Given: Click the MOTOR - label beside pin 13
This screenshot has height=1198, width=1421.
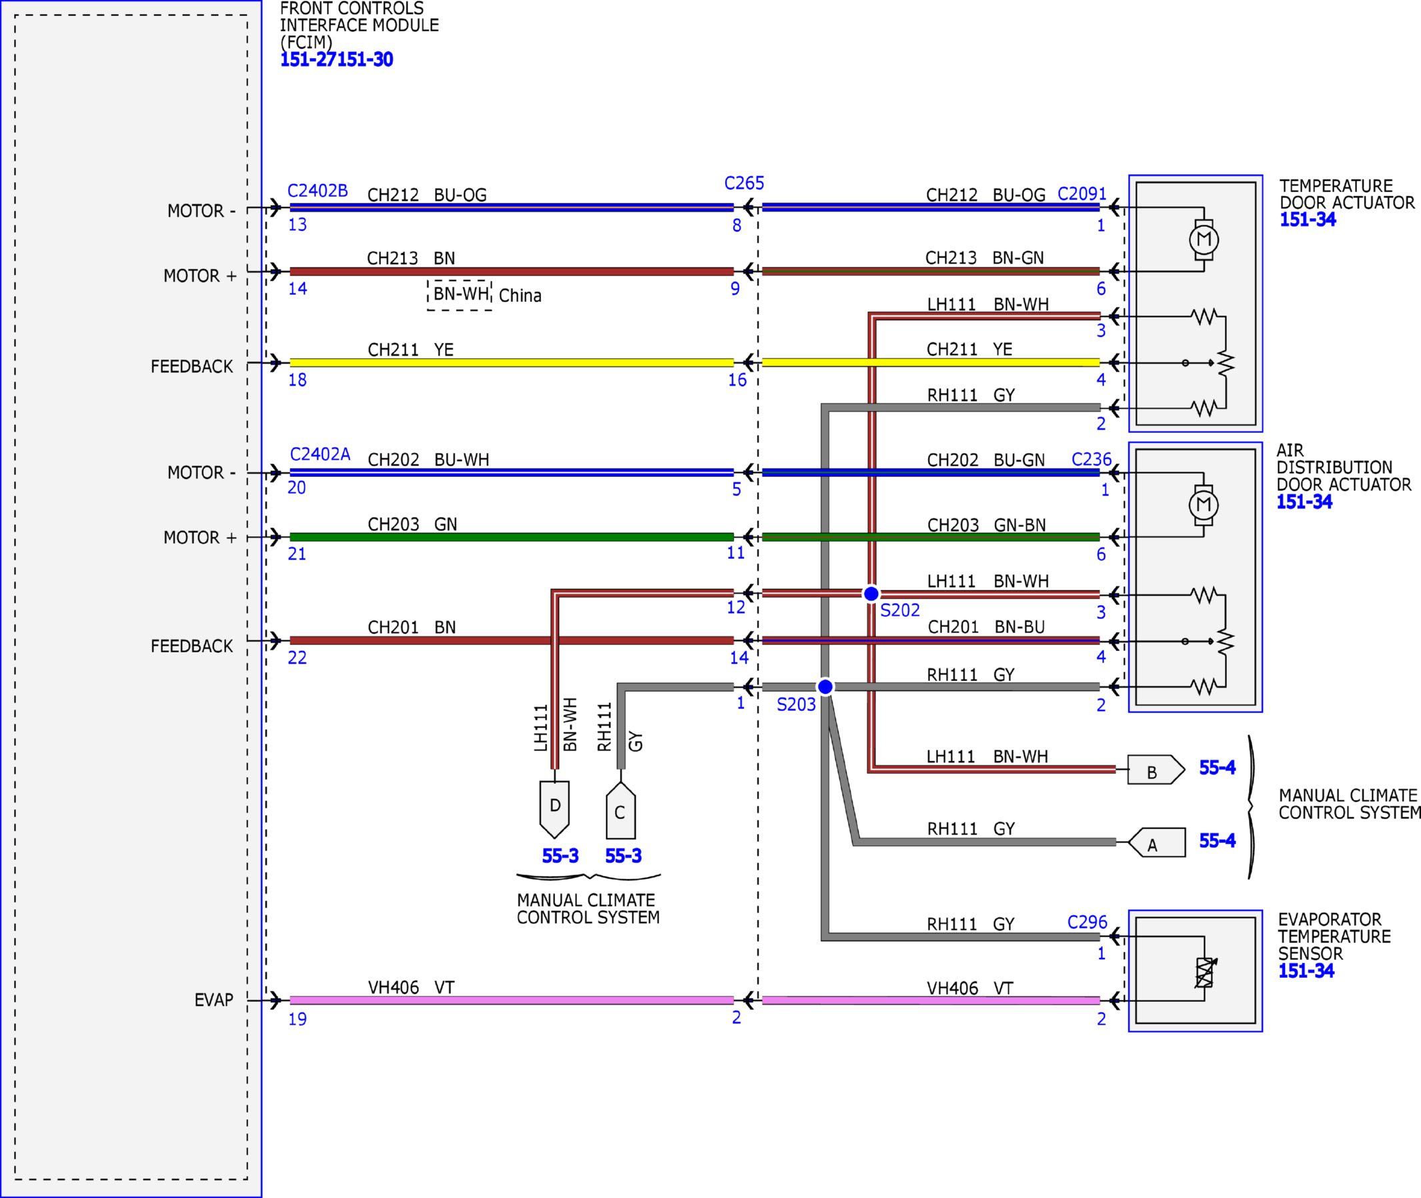Looking at the screenshot, I should tap(201, 211).
